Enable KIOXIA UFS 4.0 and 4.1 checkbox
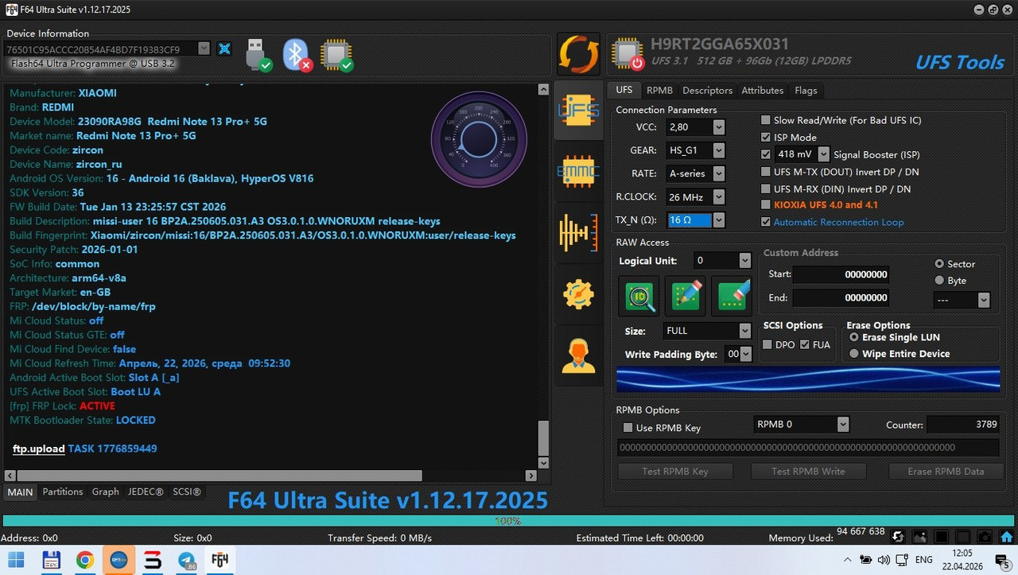1018x575 pixels. click(x=766, y=205)
